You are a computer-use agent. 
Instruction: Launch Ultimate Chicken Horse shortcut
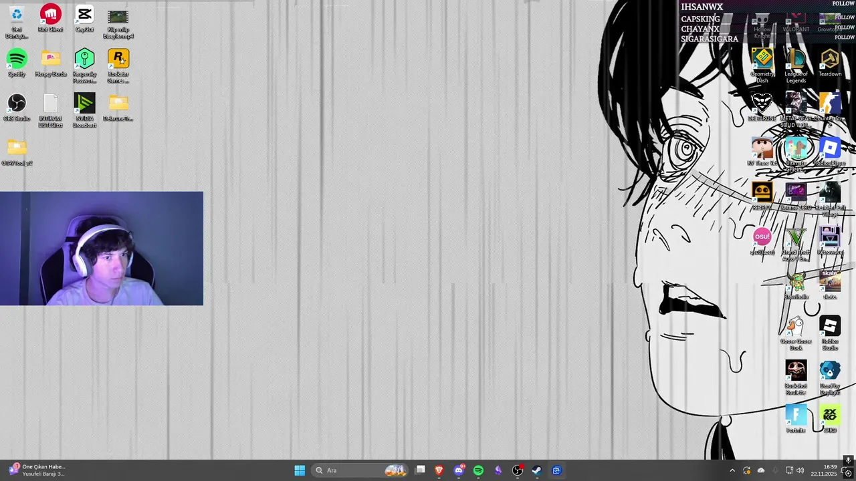[796, 155]
